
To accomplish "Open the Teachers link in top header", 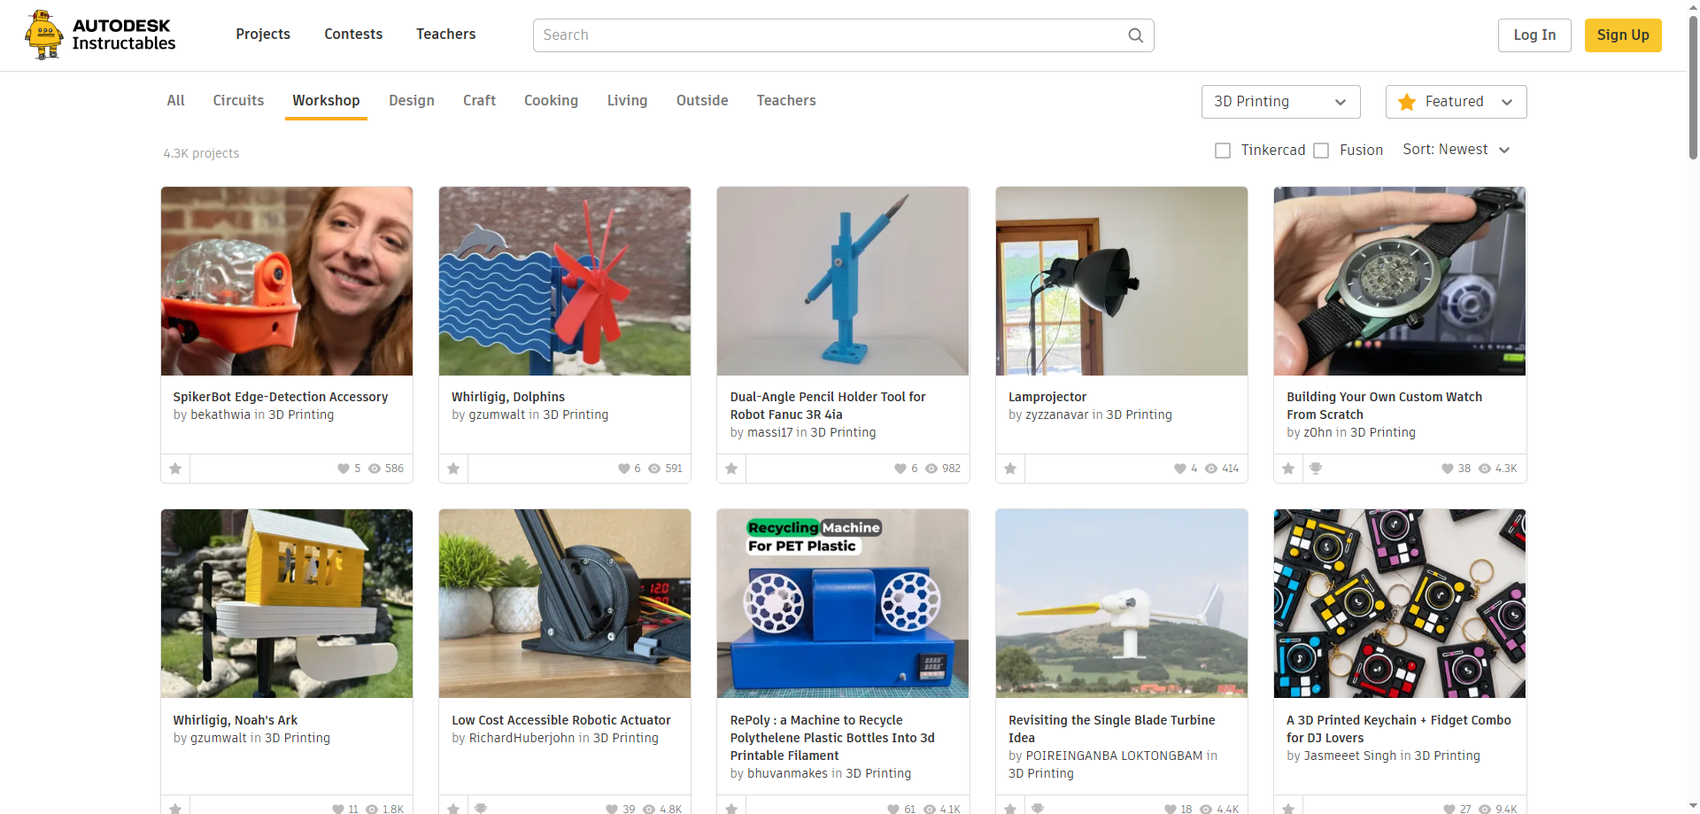I will (x=446, y=35).
